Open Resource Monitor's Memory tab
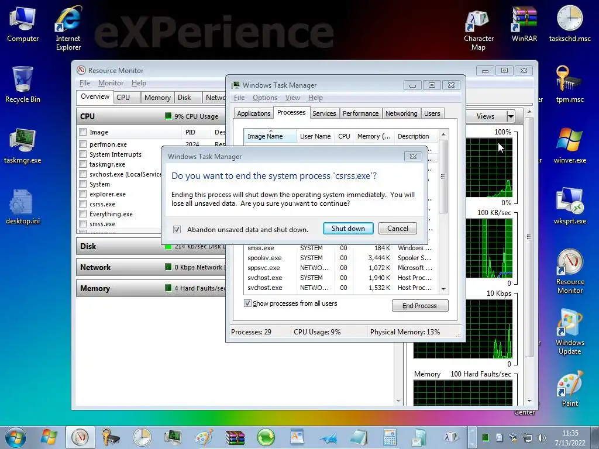This screenshot has height=449, width=599. click(157, 98)
